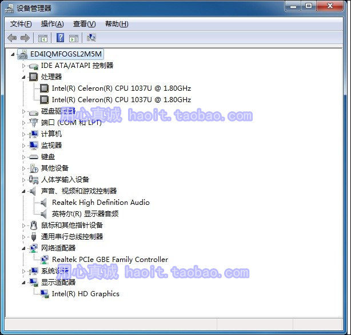
Task: Click the Realtek PCIe GBE network adapter icon
Action: click(45, 260)
